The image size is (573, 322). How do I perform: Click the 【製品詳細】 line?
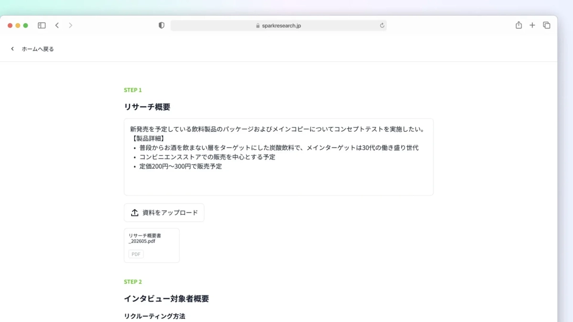(x=148, y=138)
